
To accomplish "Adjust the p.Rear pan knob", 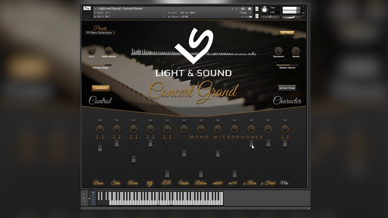I will coord(251,129).
